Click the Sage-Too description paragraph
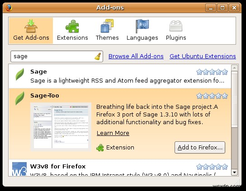246x191 pixels. (x=157, y=114)
